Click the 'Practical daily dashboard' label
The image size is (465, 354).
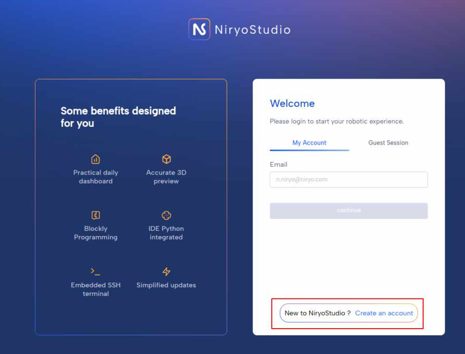click(x=96, y=177)
